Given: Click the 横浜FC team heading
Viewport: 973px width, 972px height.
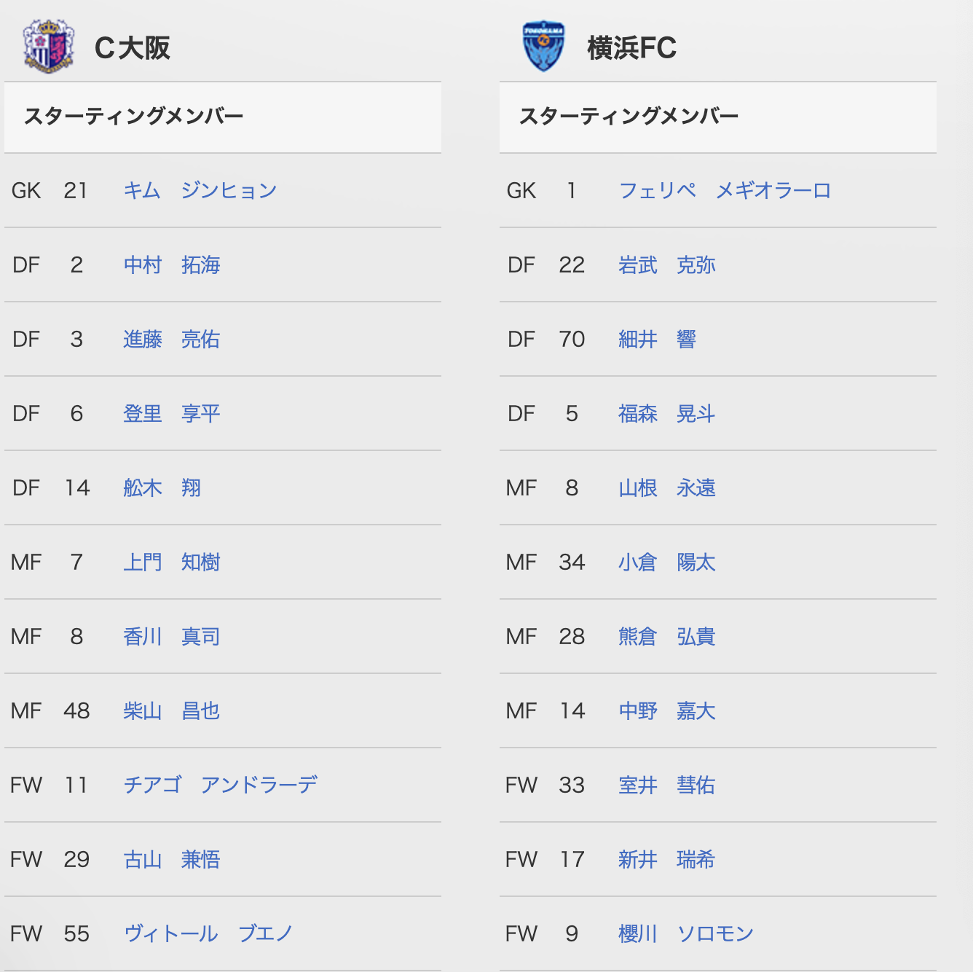Looking at the screenshot, I should [x=631, y=48].
